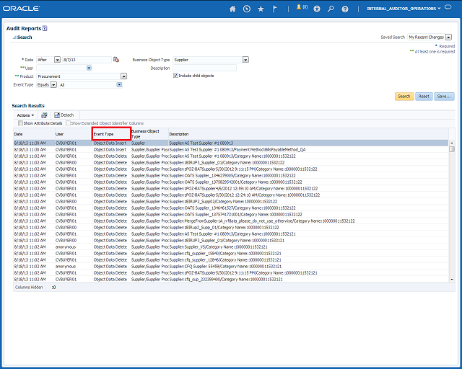Export results to Excel icon
462x369 pixels.
[44, 115]
